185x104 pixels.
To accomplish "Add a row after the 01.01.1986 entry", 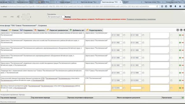I will click(180, 50).
